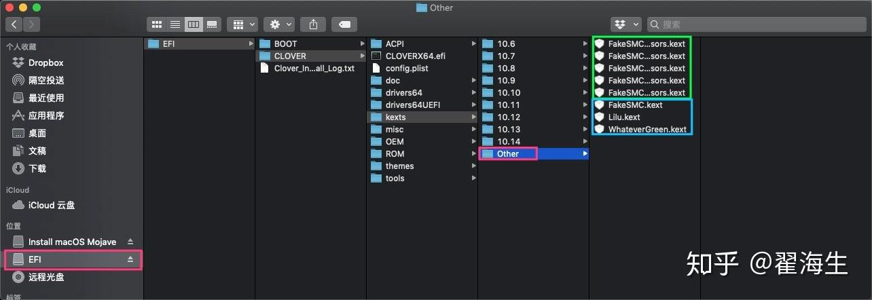872x300 pixels.
Task: Expand the themes folder arrow
Action: pyautogui.click(x=473, y=166)
